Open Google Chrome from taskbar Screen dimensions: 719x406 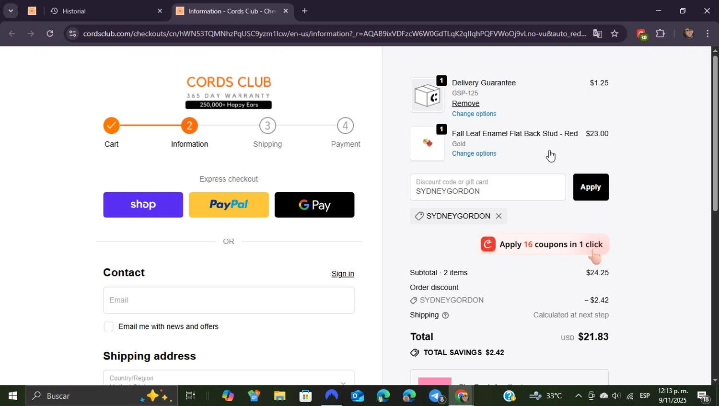pos(461,396)
